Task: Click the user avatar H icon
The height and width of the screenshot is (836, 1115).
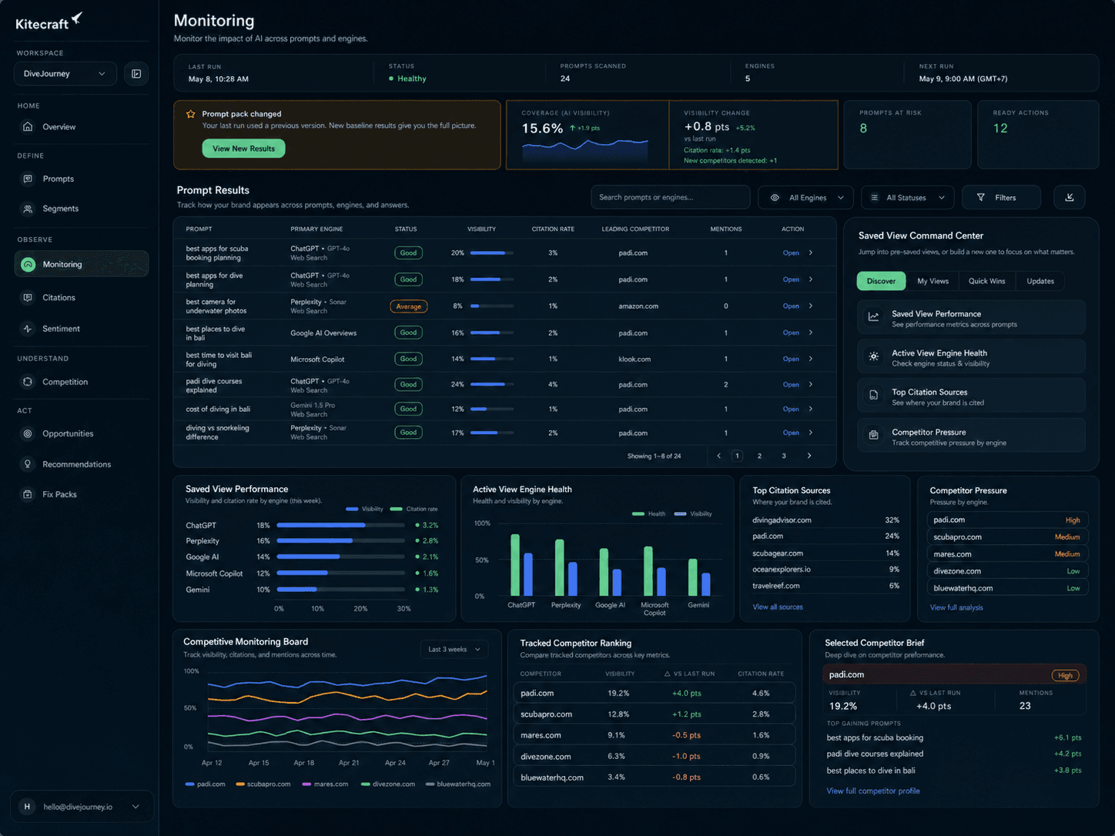Action: point(27,807)
